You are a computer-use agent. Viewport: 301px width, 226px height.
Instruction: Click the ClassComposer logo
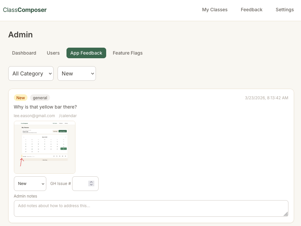(25, 10)
